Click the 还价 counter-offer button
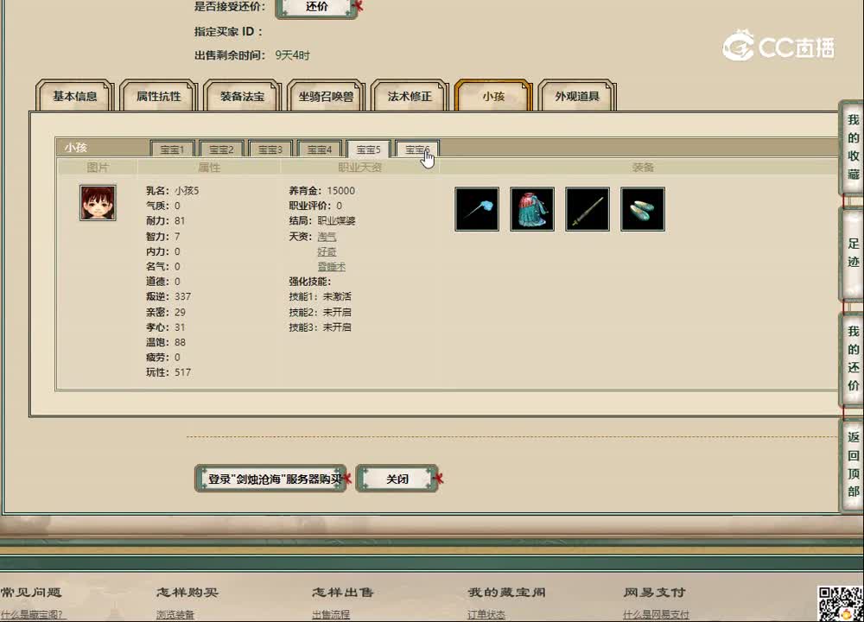The width and height of the screenshot is (864, 622). tap(316, 7)
